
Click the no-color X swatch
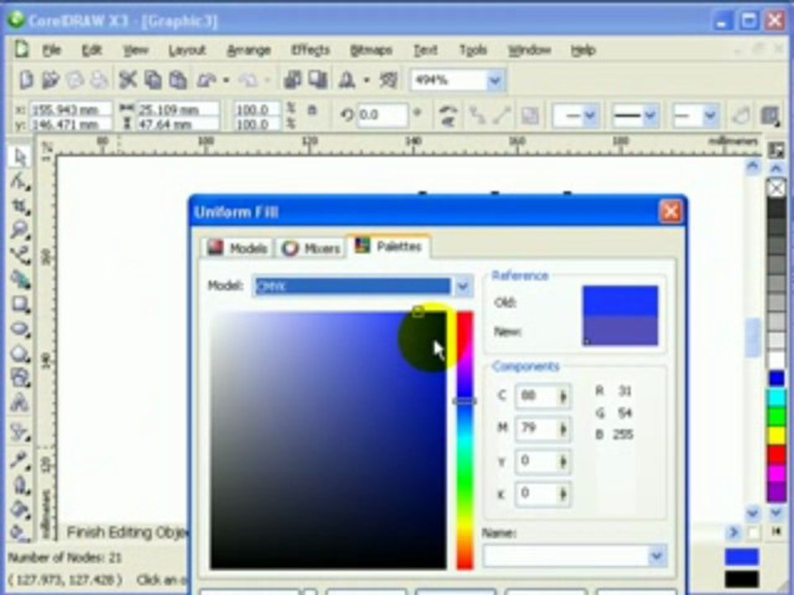tap(777, 188)
